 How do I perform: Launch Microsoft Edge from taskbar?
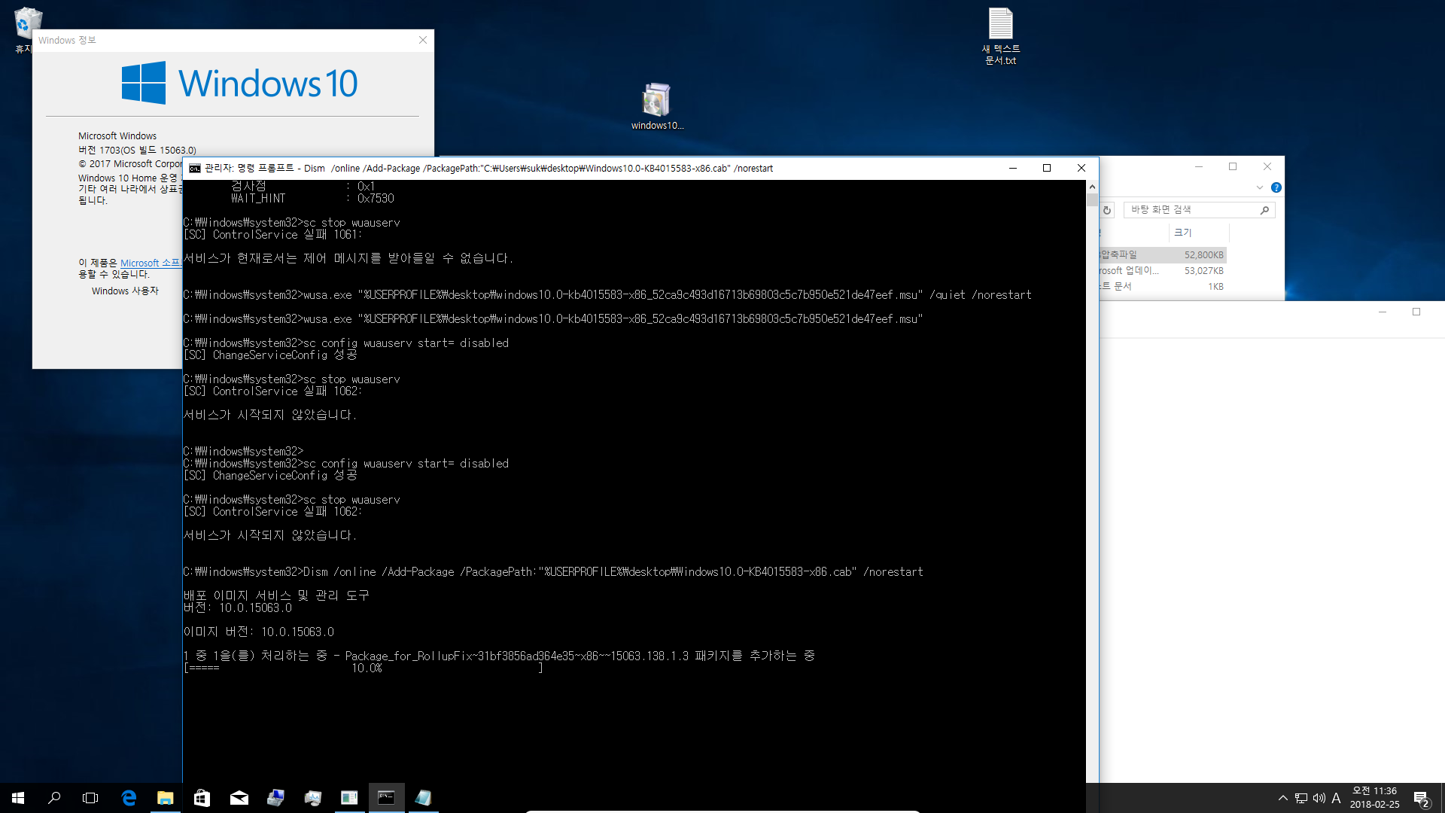click(129, 798)
